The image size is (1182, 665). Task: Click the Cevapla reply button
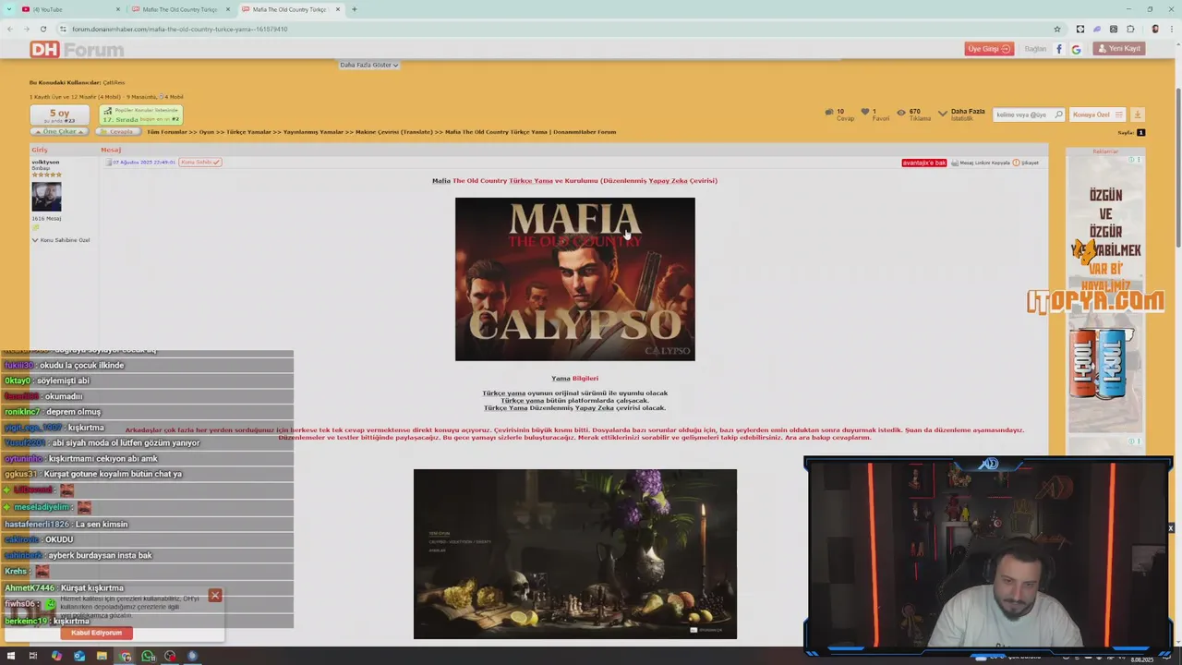point(117,131)
